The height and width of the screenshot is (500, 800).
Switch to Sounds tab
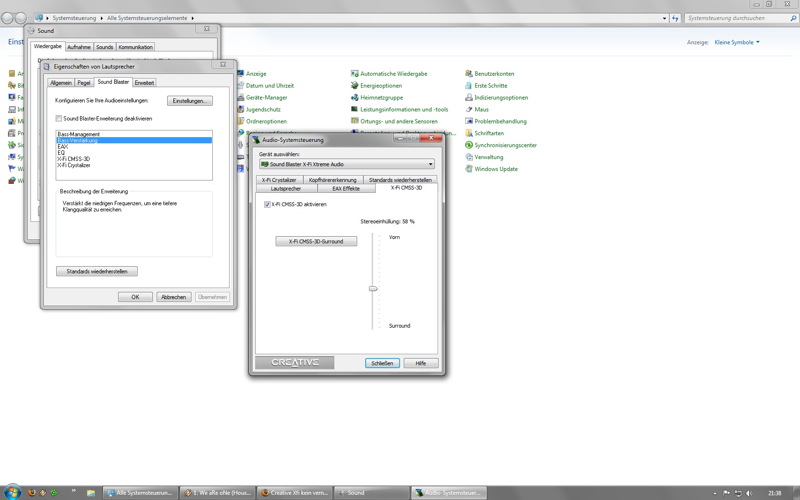[105, 47]
